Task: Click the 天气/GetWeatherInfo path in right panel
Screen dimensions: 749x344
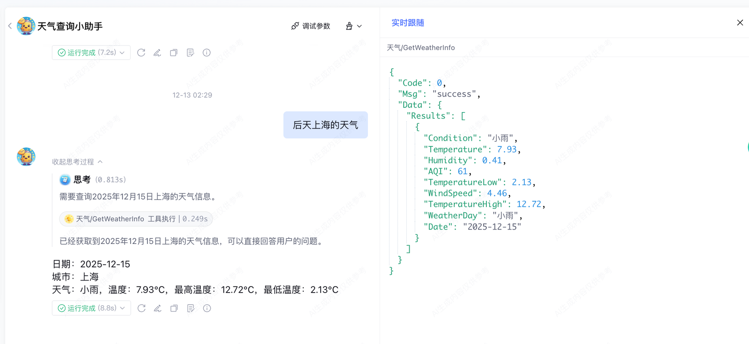Action: coord(420,48)
